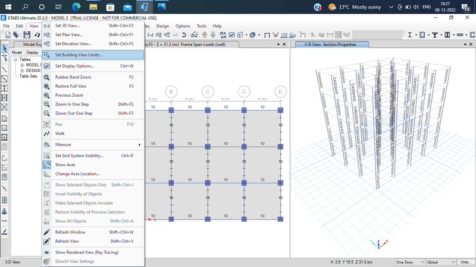Open the plan view window dropdown arrow
This screenshot has width=476, height=267.
(278, 44)
